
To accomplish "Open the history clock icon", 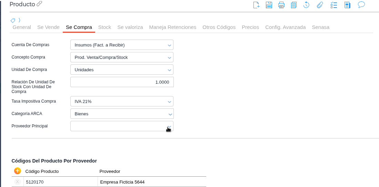I will pos(306,4).
